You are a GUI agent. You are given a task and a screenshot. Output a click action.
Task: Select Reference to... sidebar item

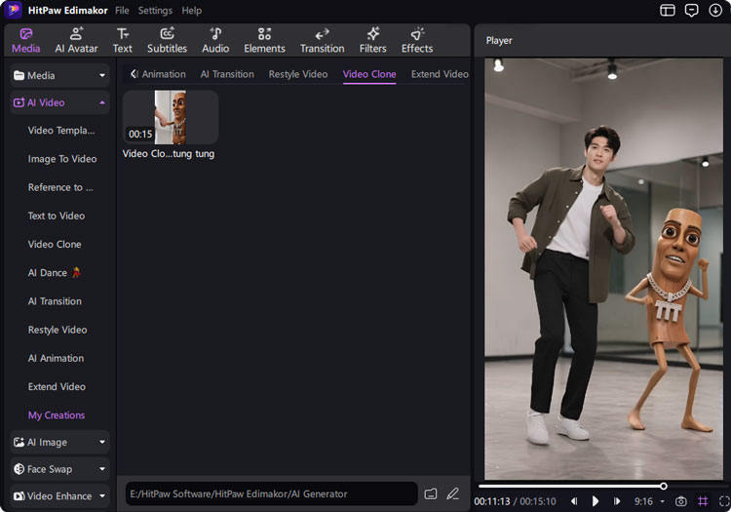click(x=60, y=187)
